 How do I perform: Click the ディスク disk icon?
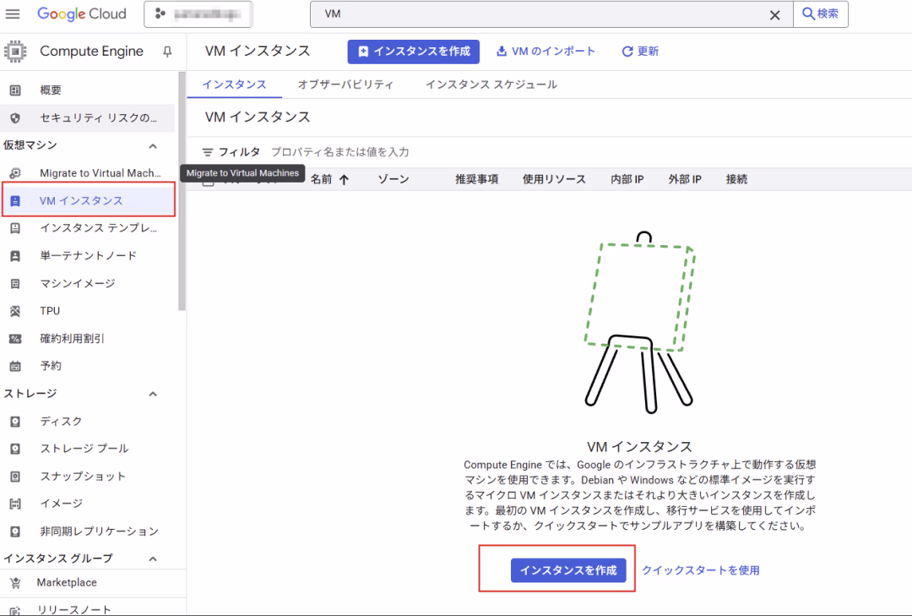coord(15,422)
